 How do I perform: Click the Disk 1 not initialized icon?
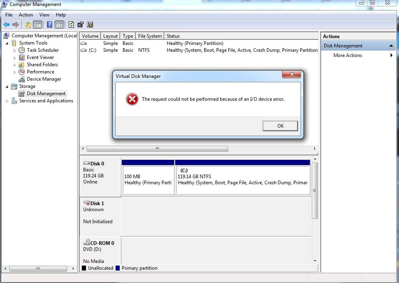coord(87,203)
